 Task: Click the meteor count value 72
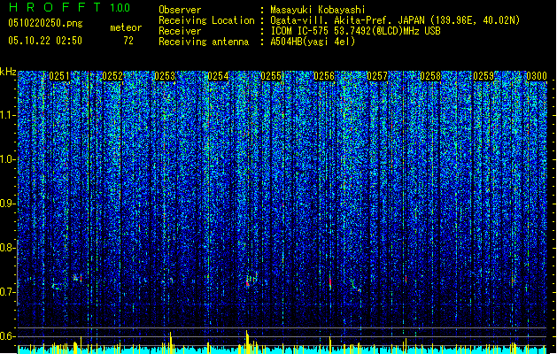coord(128,41)
